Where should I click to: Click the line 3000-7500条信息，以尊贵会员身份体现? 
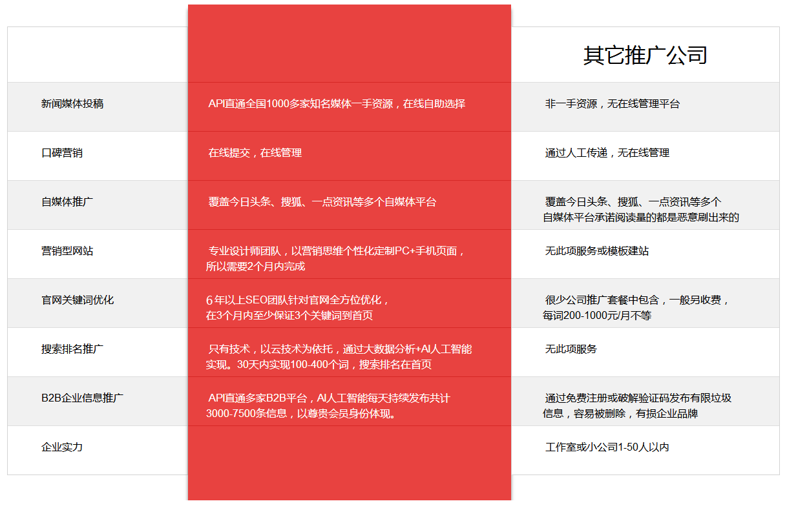301,414
